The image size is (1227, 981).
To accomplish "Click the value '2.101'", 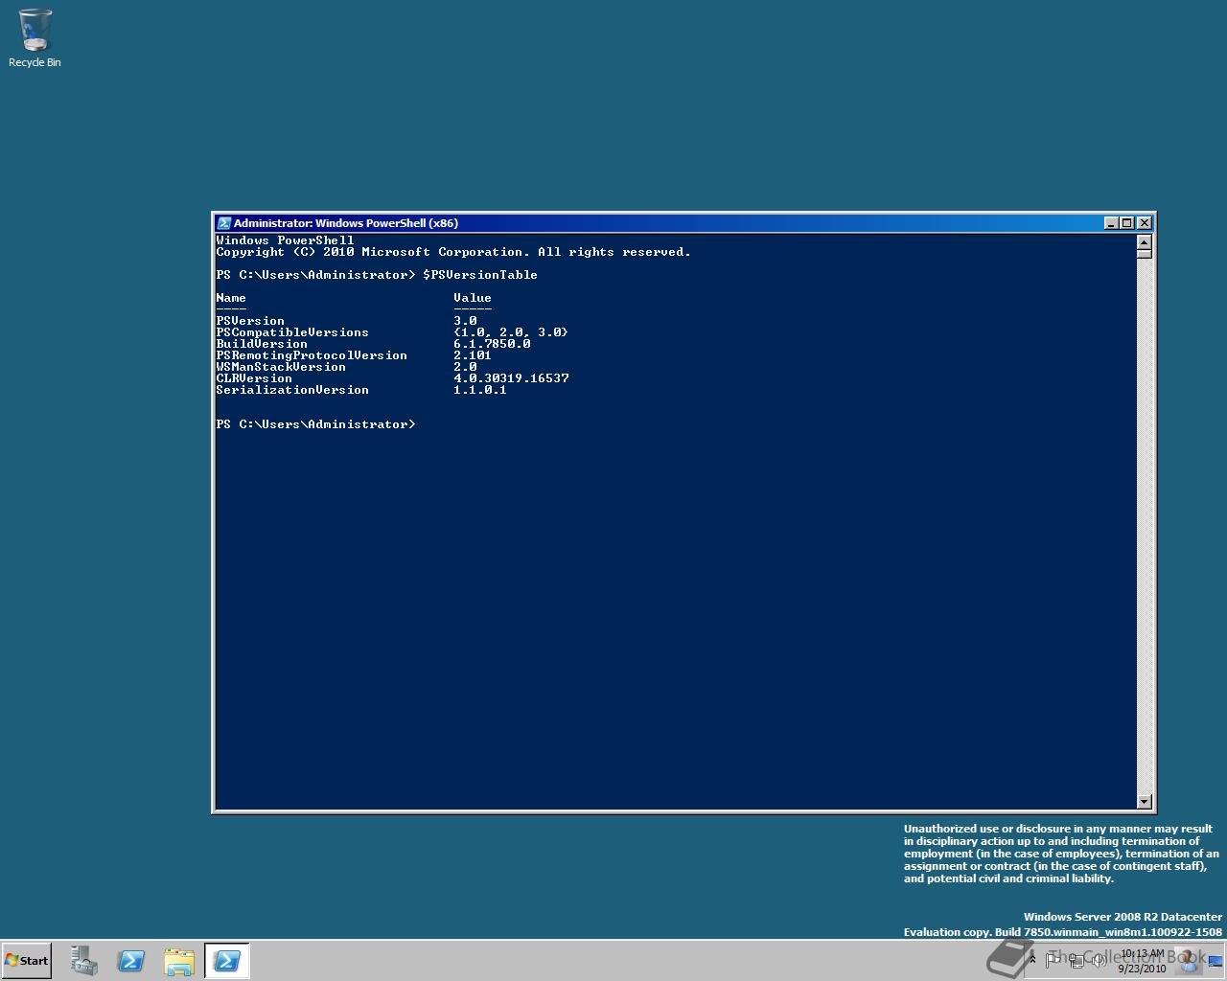I will coord(473,355).
